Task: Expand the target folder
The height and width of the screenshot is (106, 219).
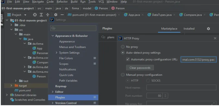Action: pos(11,86)
